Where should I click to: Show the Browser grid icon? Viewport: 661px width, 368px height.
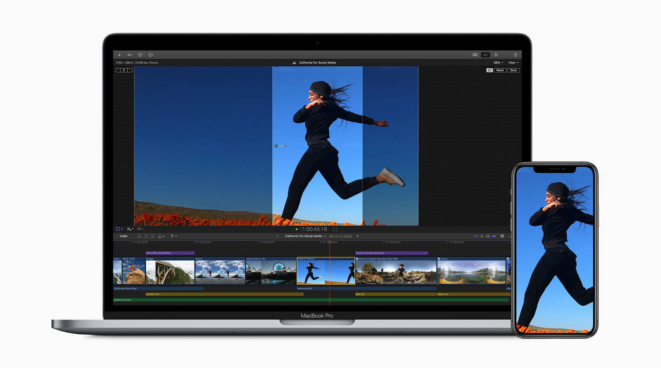[475, 55]
